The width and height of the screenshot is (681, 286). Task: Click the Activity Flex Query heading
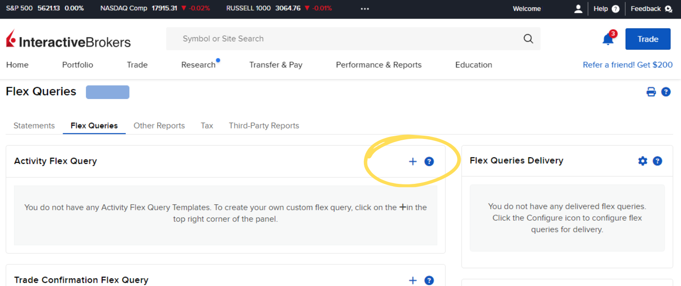coord(55,161)
